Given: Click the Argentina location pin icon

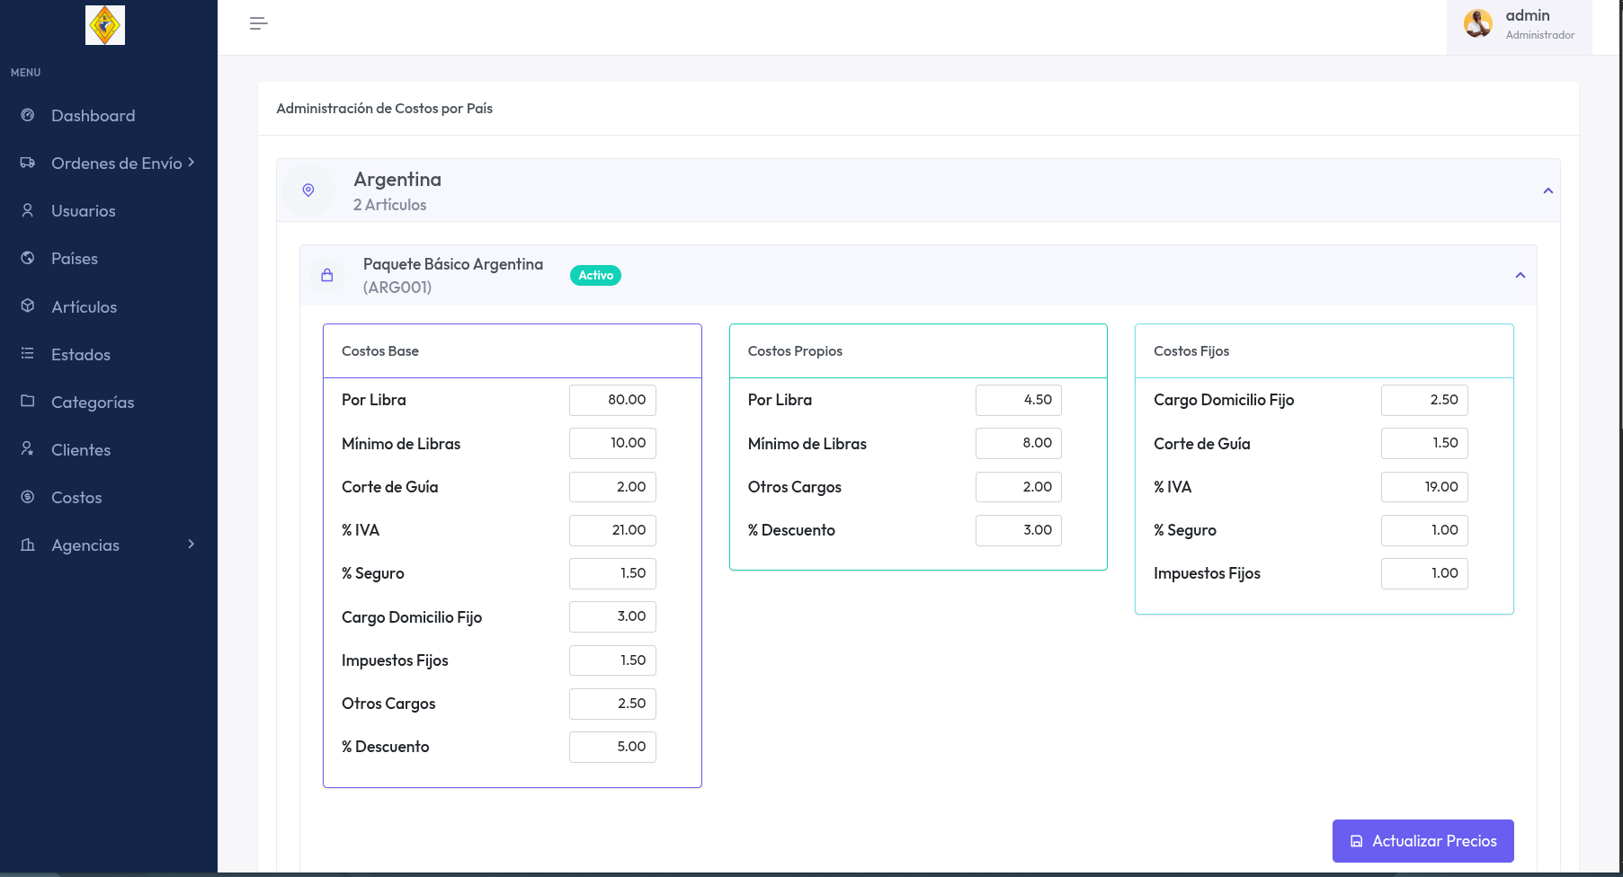Looking at the screenshot, I should coord(308,190).
